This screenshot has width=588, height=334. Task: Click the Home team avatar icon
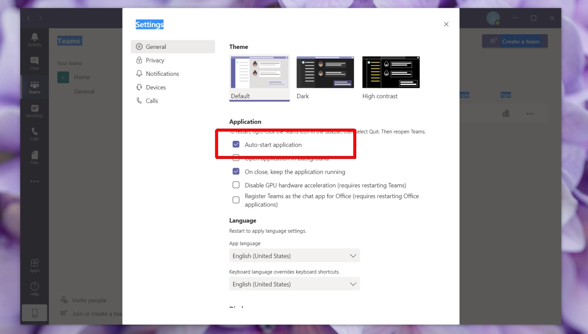[63, 77]
